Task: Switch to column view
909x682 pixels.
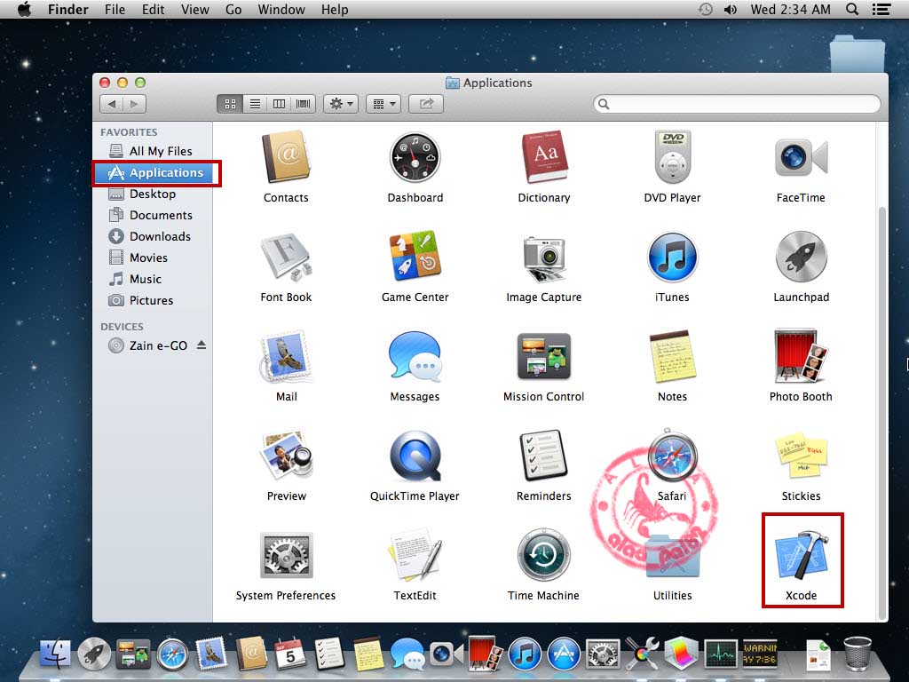Action: pyautogui.click(x=279, y=104)
